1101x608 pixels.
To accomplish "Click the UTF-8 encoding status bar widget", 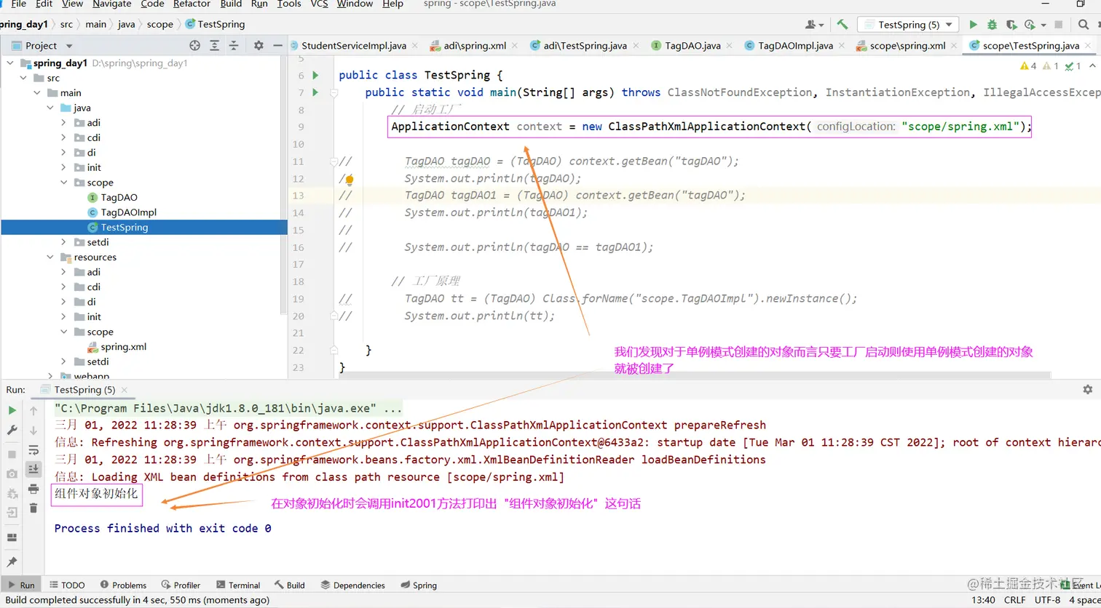I will point(1047,600).
